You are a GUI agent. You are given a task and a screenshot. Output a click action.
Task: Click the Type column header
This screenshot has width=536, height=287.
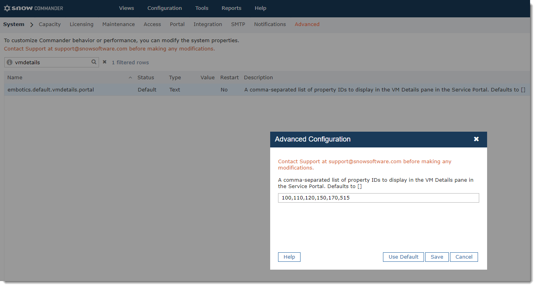point(175,78)
